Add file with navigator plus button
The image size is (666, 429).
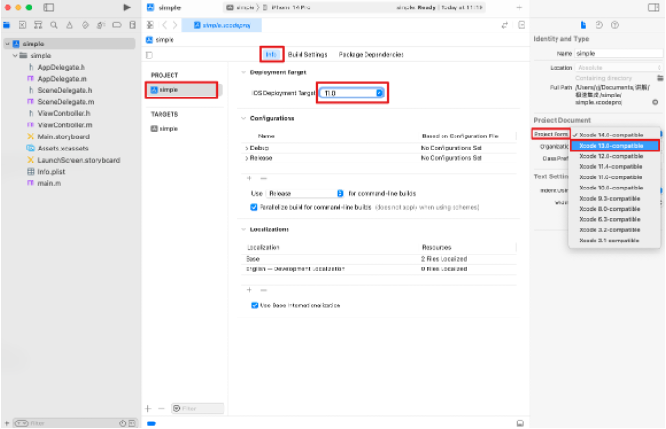6,423
